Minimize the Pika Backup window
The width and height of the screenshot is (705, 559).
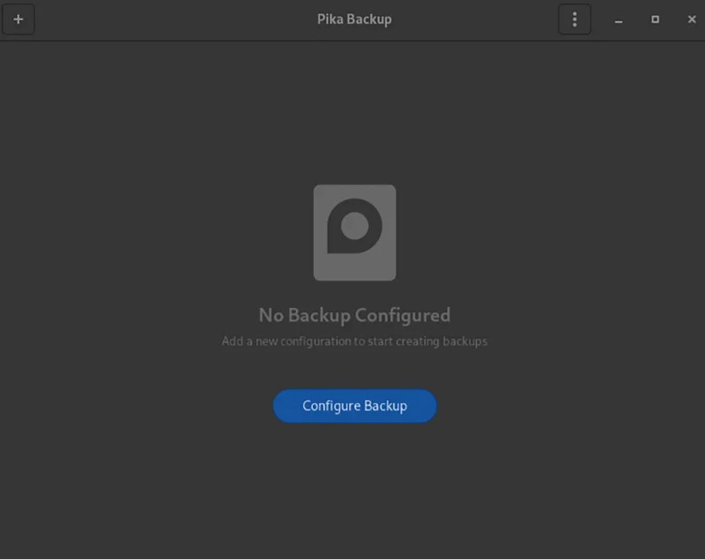619,19
